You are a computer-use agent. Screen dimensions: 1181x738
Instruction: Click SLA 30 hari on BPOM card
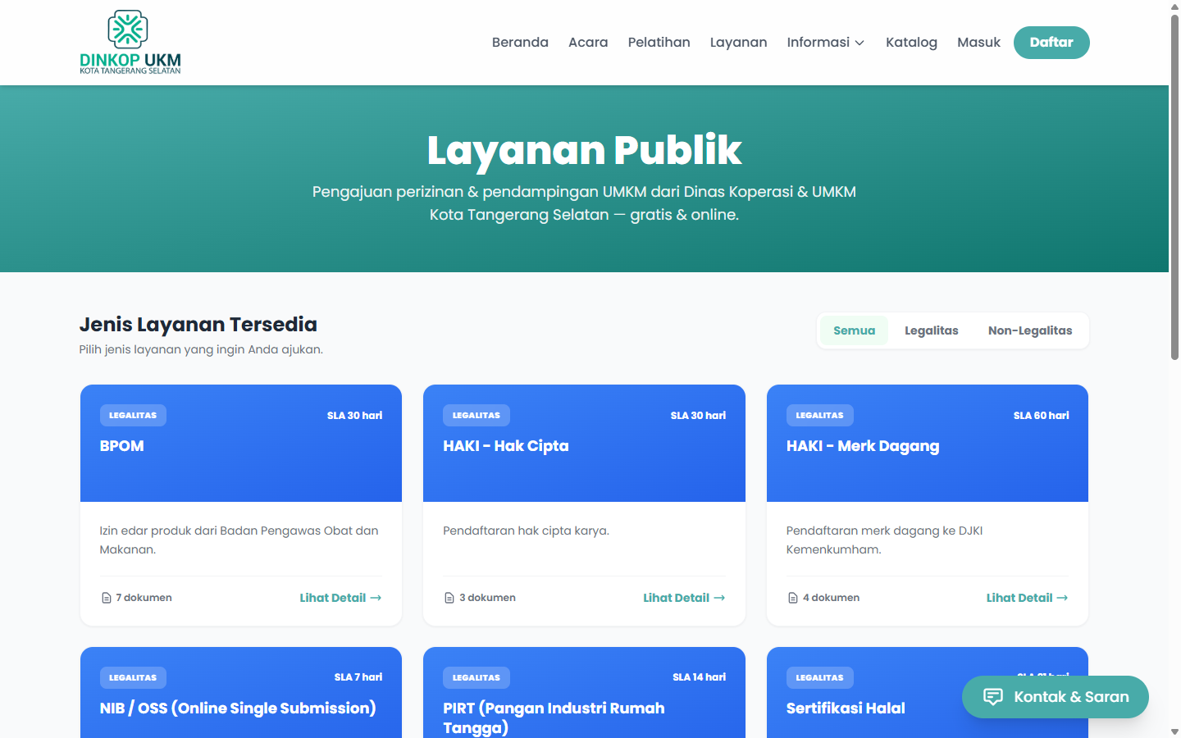tap(354, 415)
